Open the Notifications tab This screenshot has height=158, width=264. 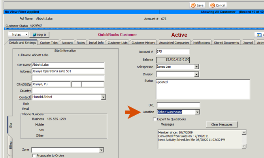coord(202,43)
